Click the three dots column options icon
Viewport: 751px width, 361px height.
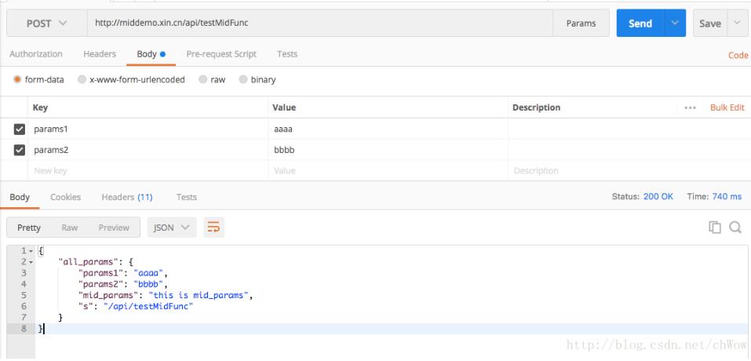click(691, 107)
